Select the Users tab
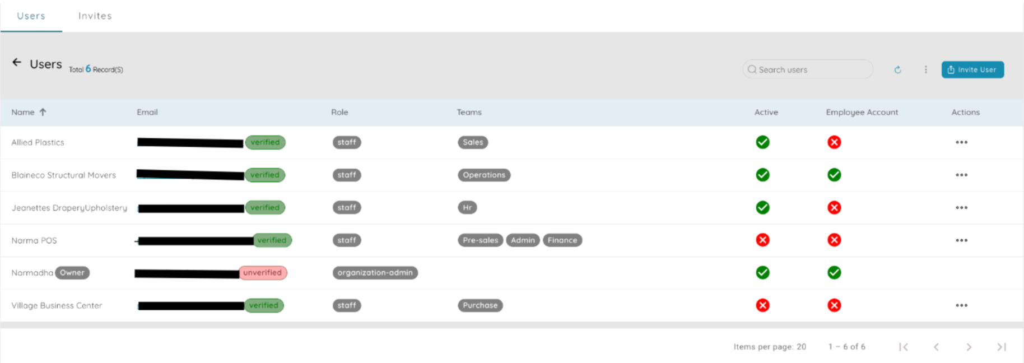The height and width of the screenshot is (363, 1024). [31, 16]
